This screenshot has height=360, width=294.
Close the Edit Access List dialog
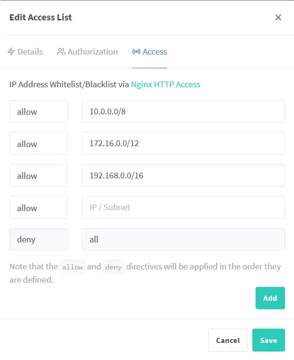pyautogui.click(x=278, y=18)
